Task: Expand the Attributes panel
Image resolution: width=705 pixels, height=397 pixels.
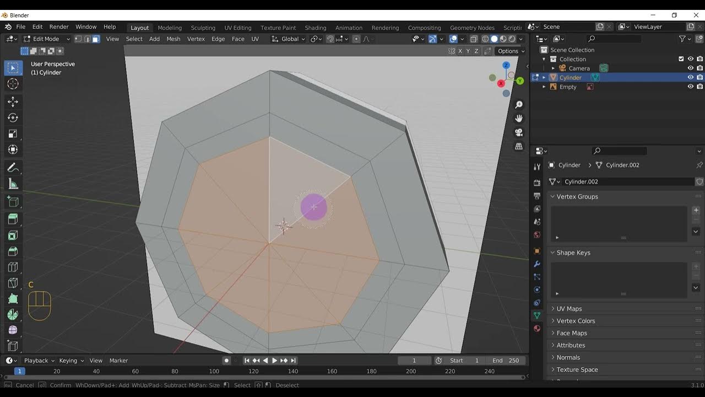Action: [571, 345]
